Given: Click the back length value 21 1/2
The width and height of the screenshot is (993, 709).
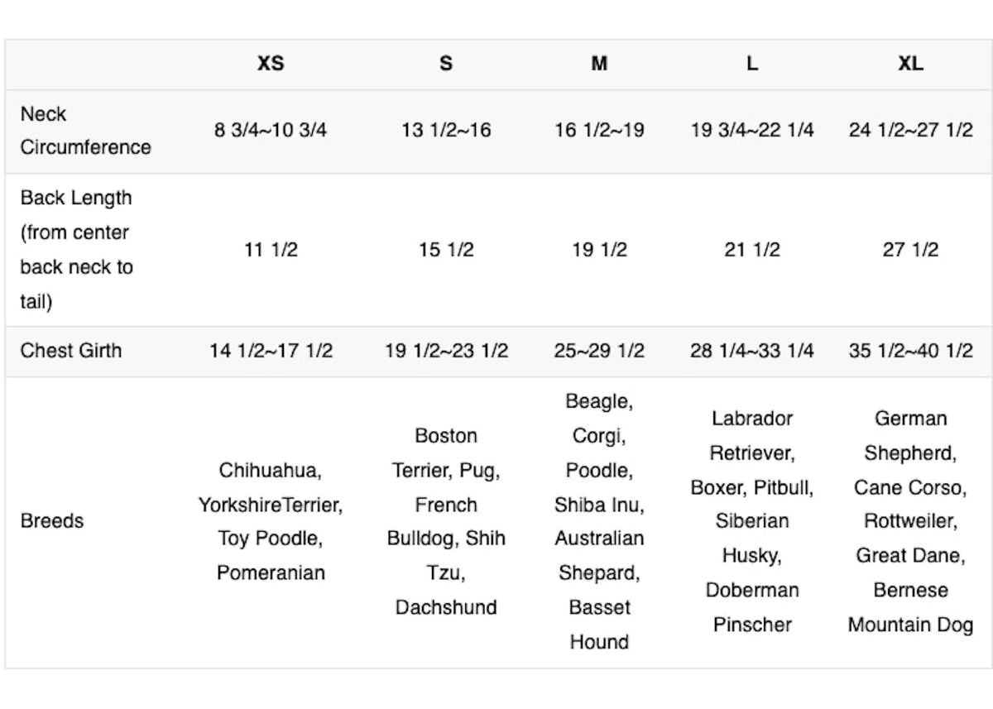Looking at the screenshot, I should click(751, 250).
